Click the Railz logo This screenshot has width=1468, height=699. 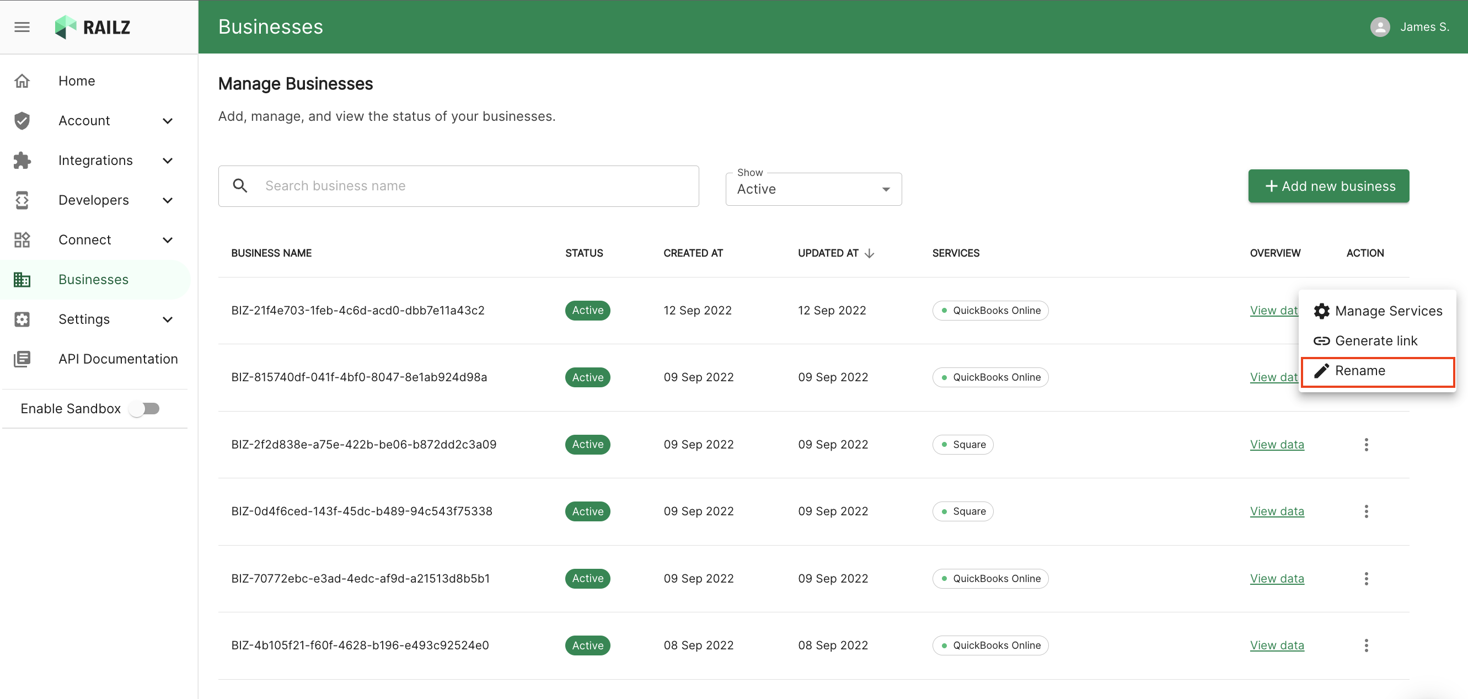pyautogui.click(x=92, y=27)
